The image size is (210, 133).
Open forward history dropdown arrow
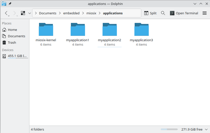coord(17,16)
